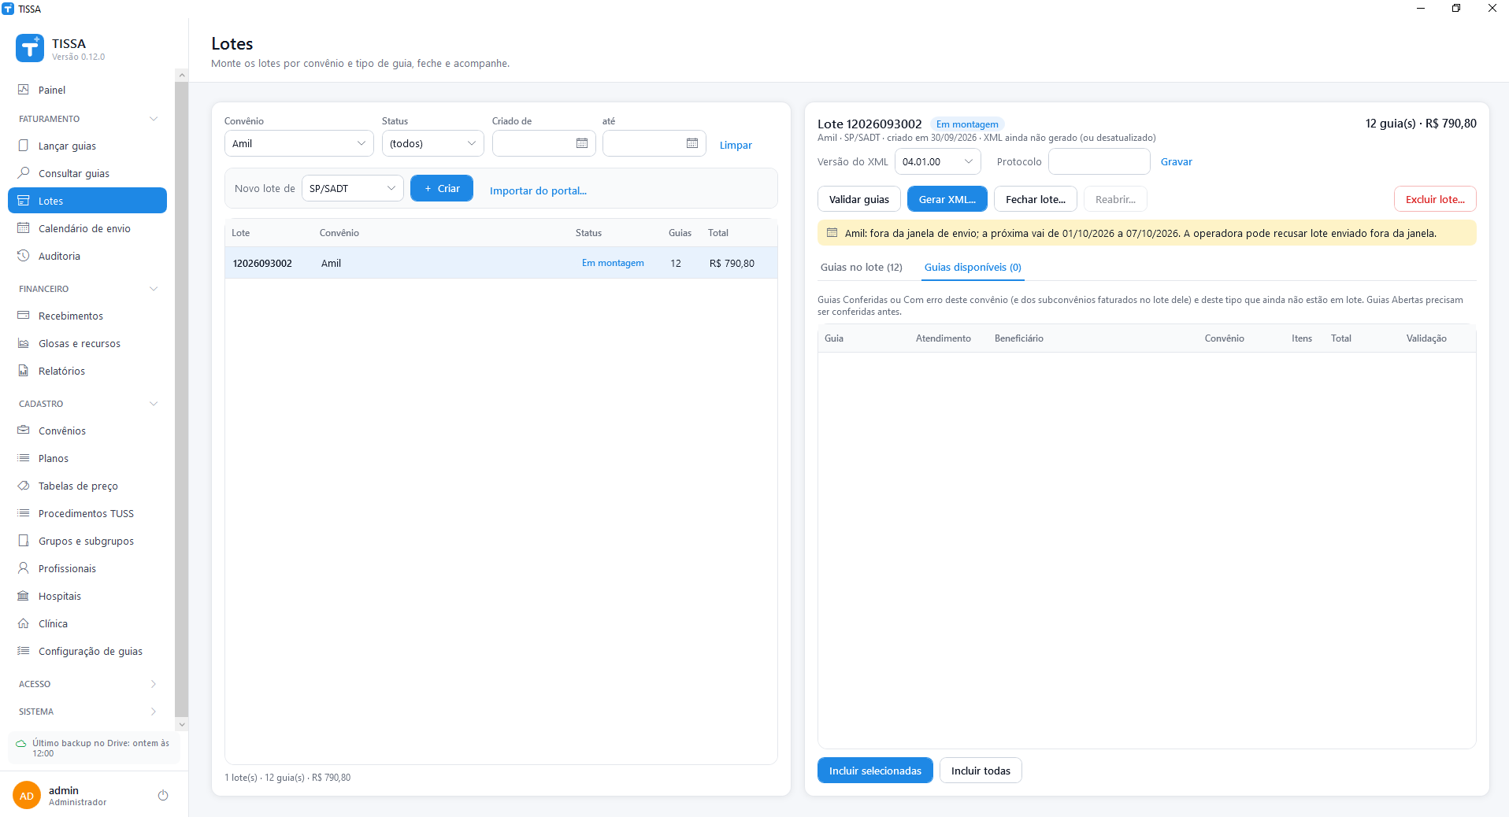The image size is (1509, 817).
Task: Expand the ACESSO sidebar section
Action: pos(154,684)
